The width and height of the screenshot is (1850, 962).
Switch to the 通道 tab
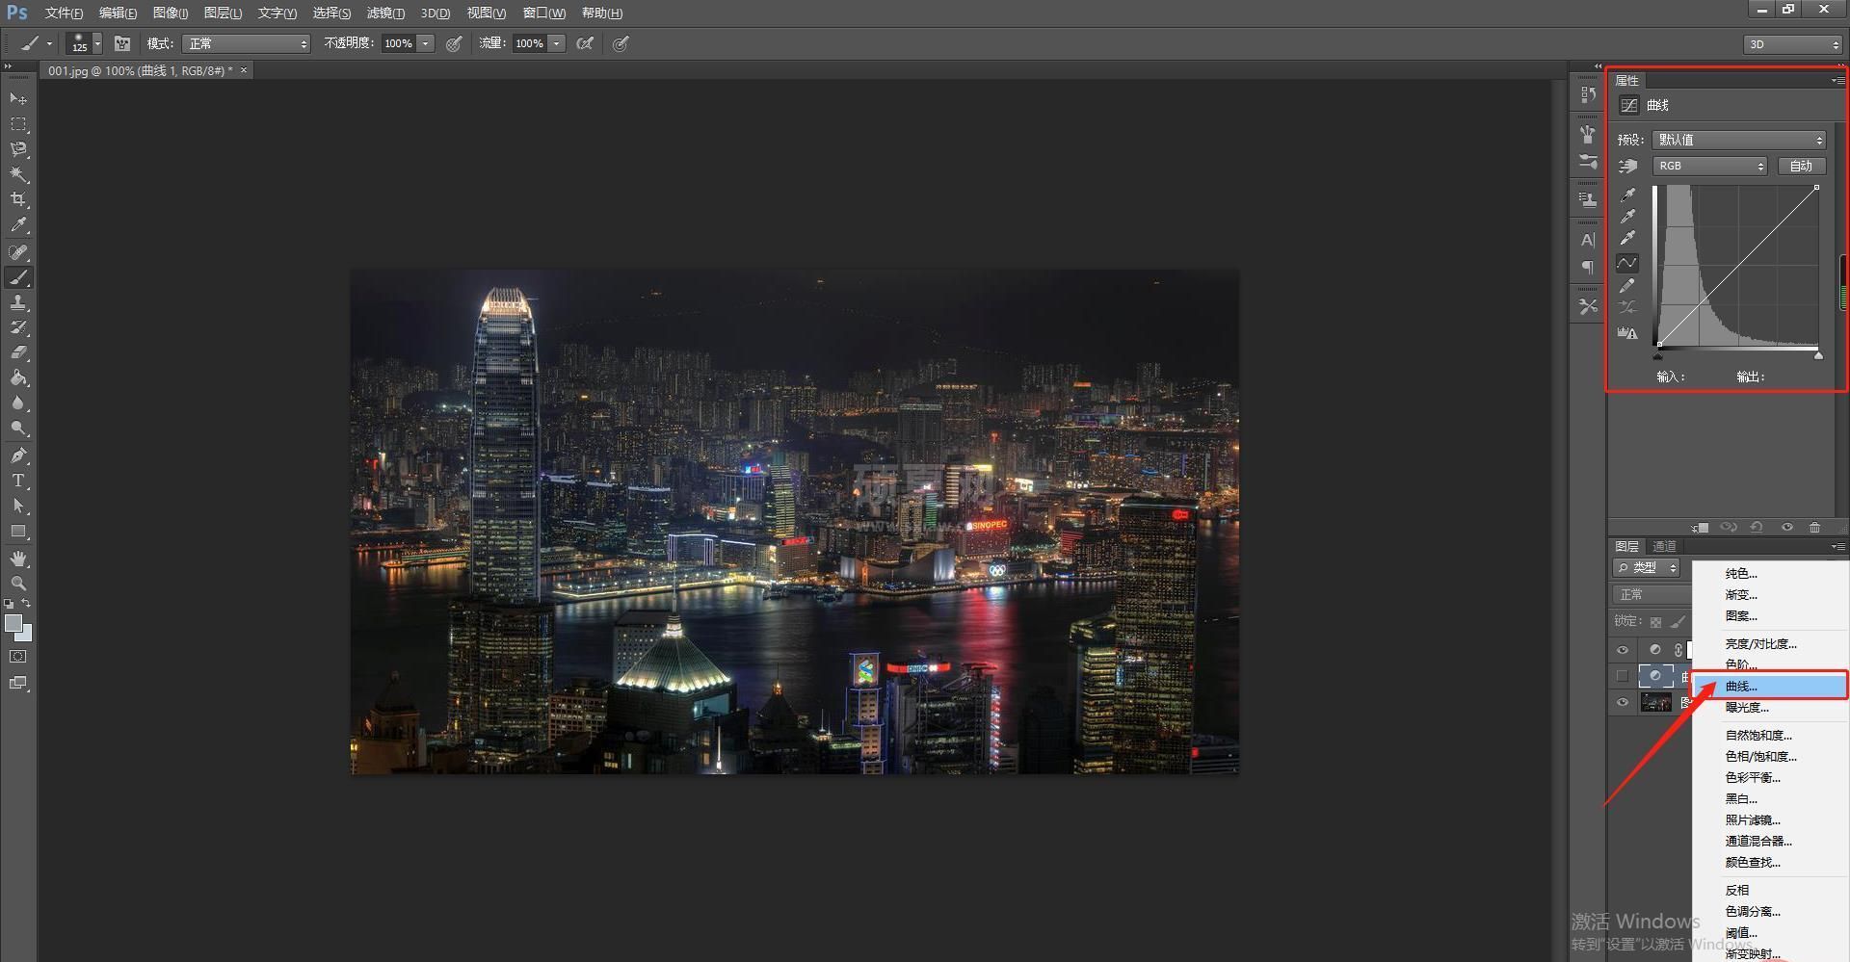[1664, 546]
